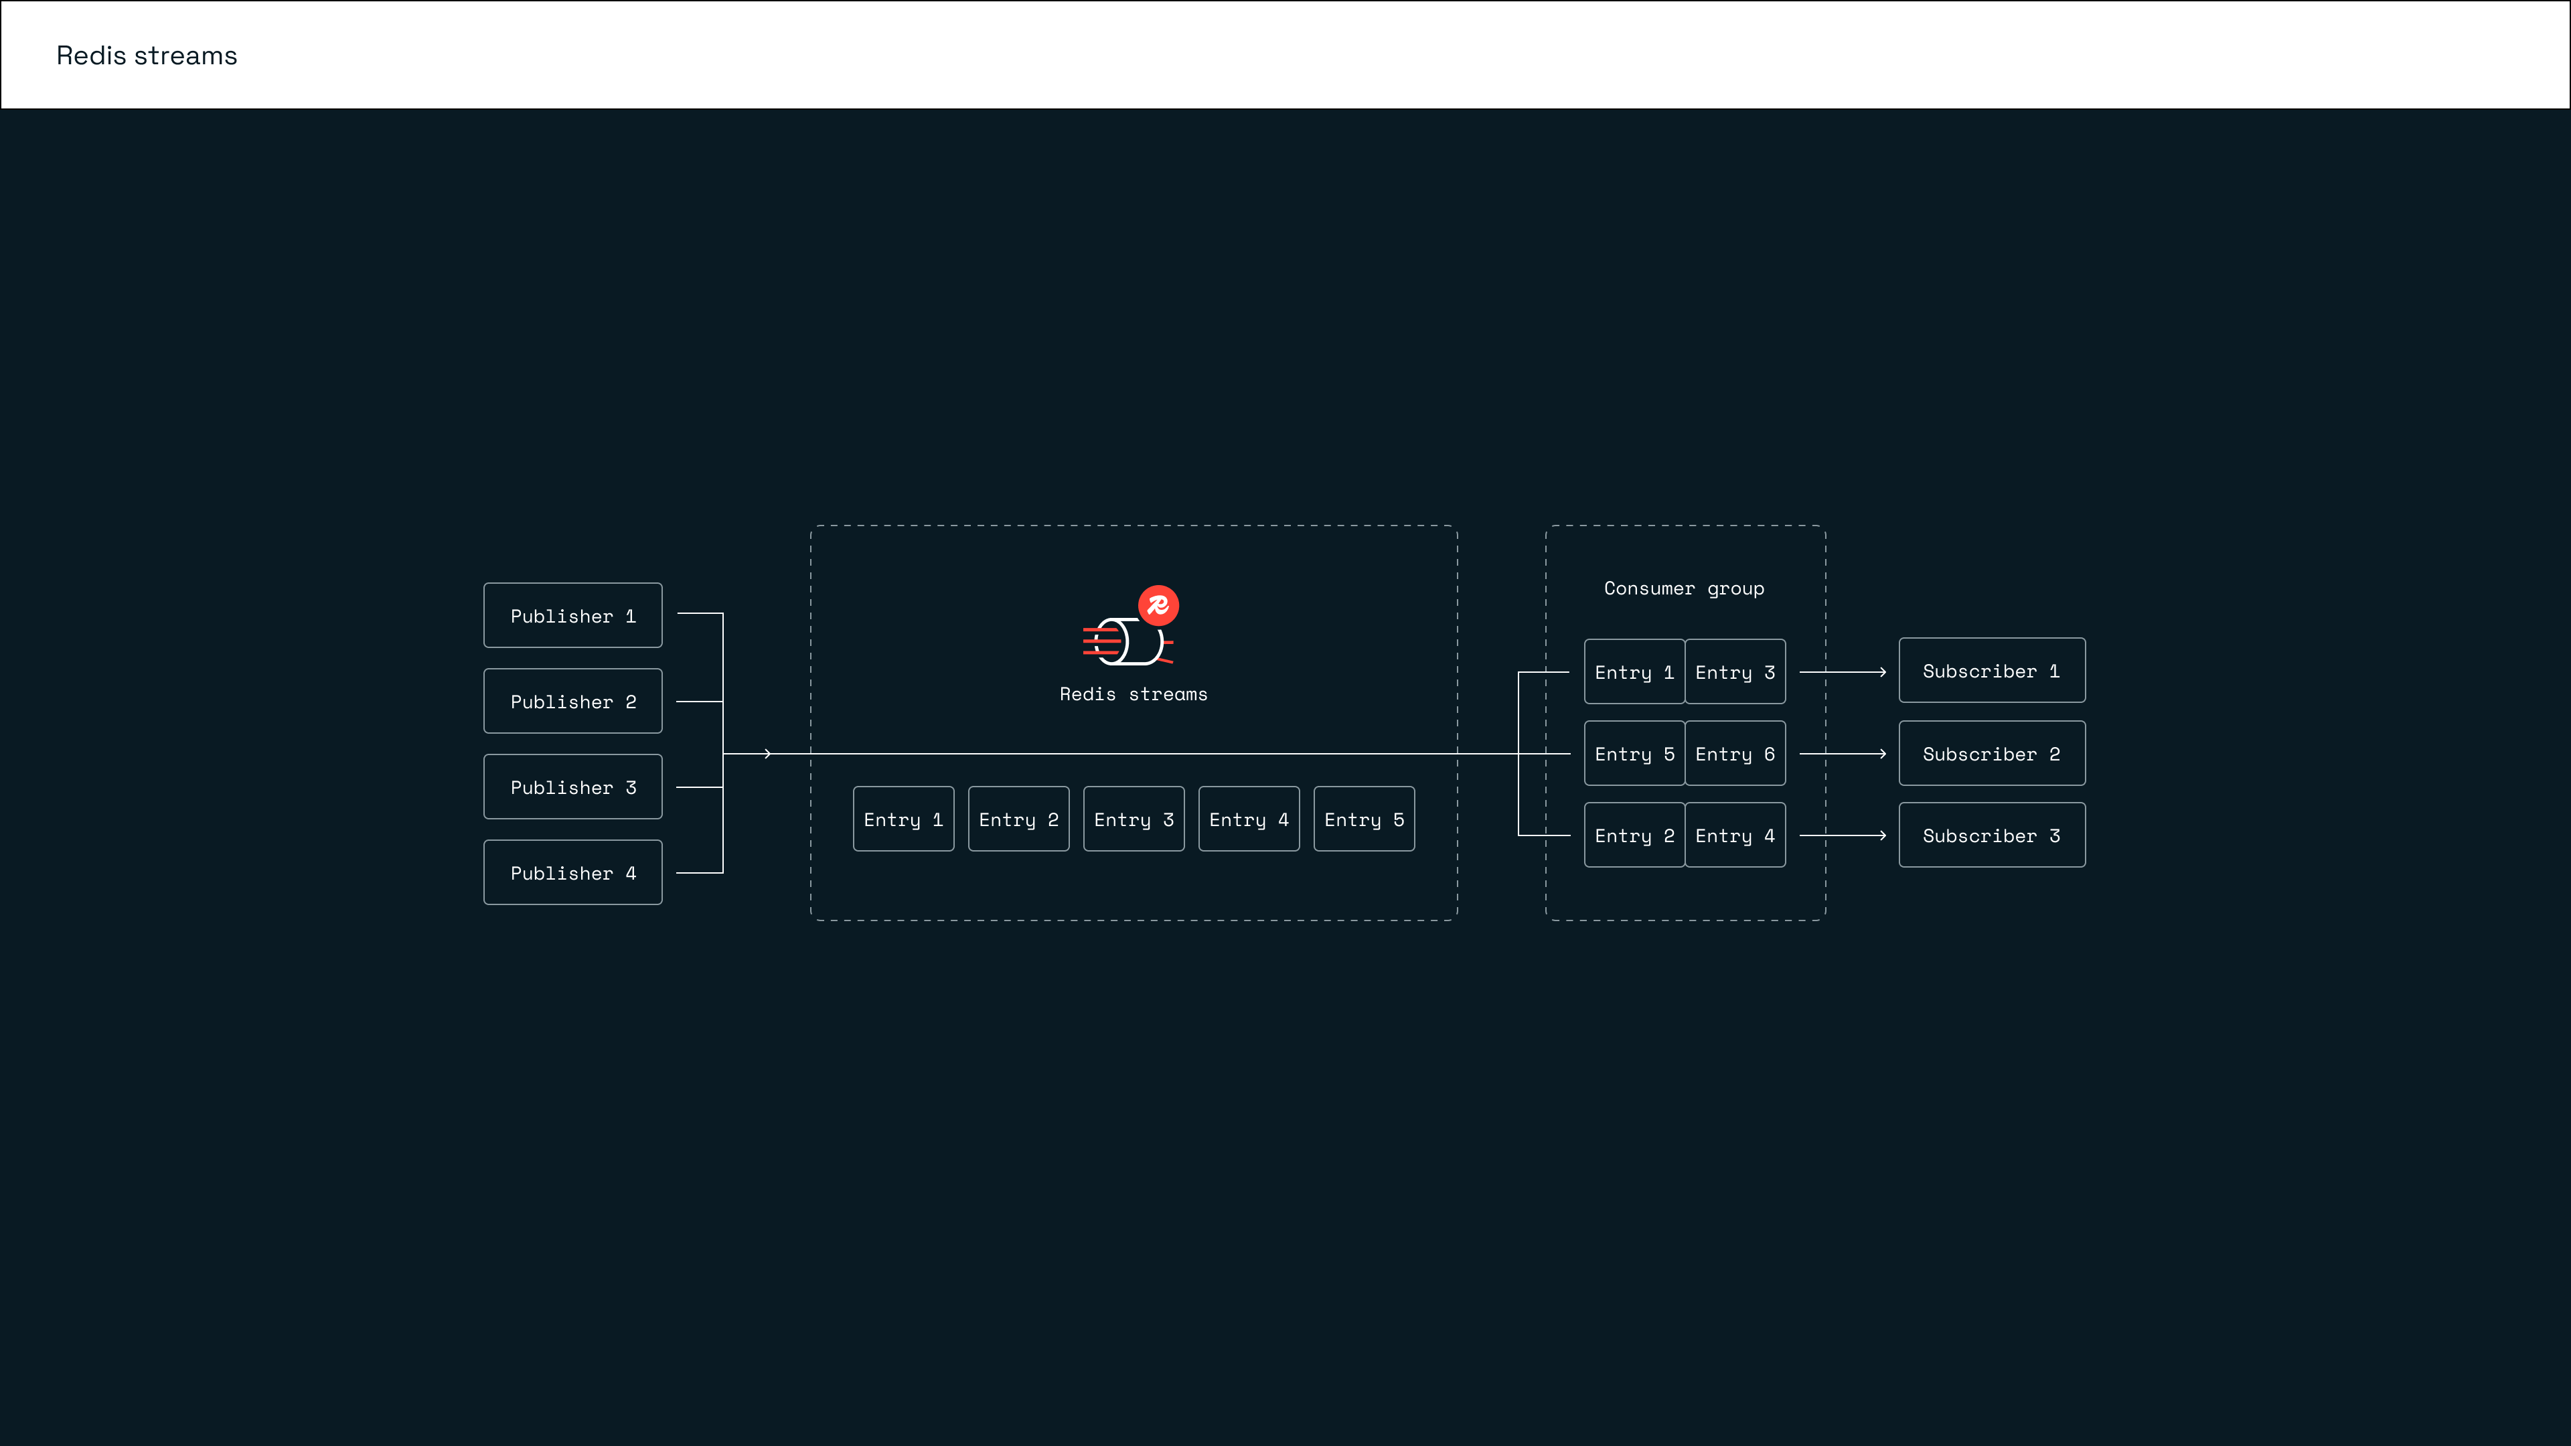Click Entry 6 in the consumer group
The image size is (2571, 1446).
[1735, 753]
